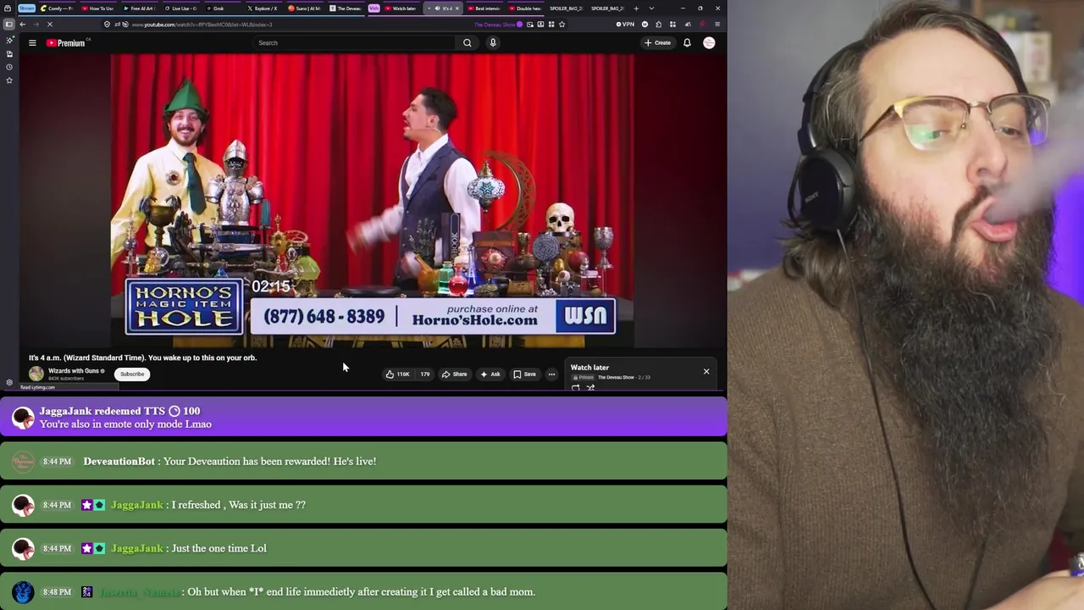This screenshot has width=1084, height=610.
Task: Open Wizards with Guns channel avatar
Action: pyautogui.click(x=36, y=374)
